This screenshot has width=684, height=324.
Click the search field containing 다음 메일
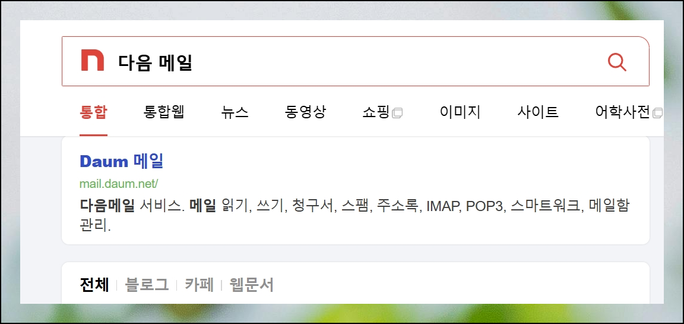point(355,61)
